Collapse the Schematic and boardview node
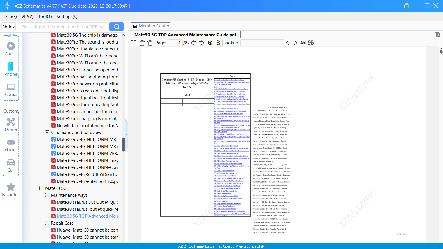443x249 pixels. pyautogui.click(x=47, y=133)
